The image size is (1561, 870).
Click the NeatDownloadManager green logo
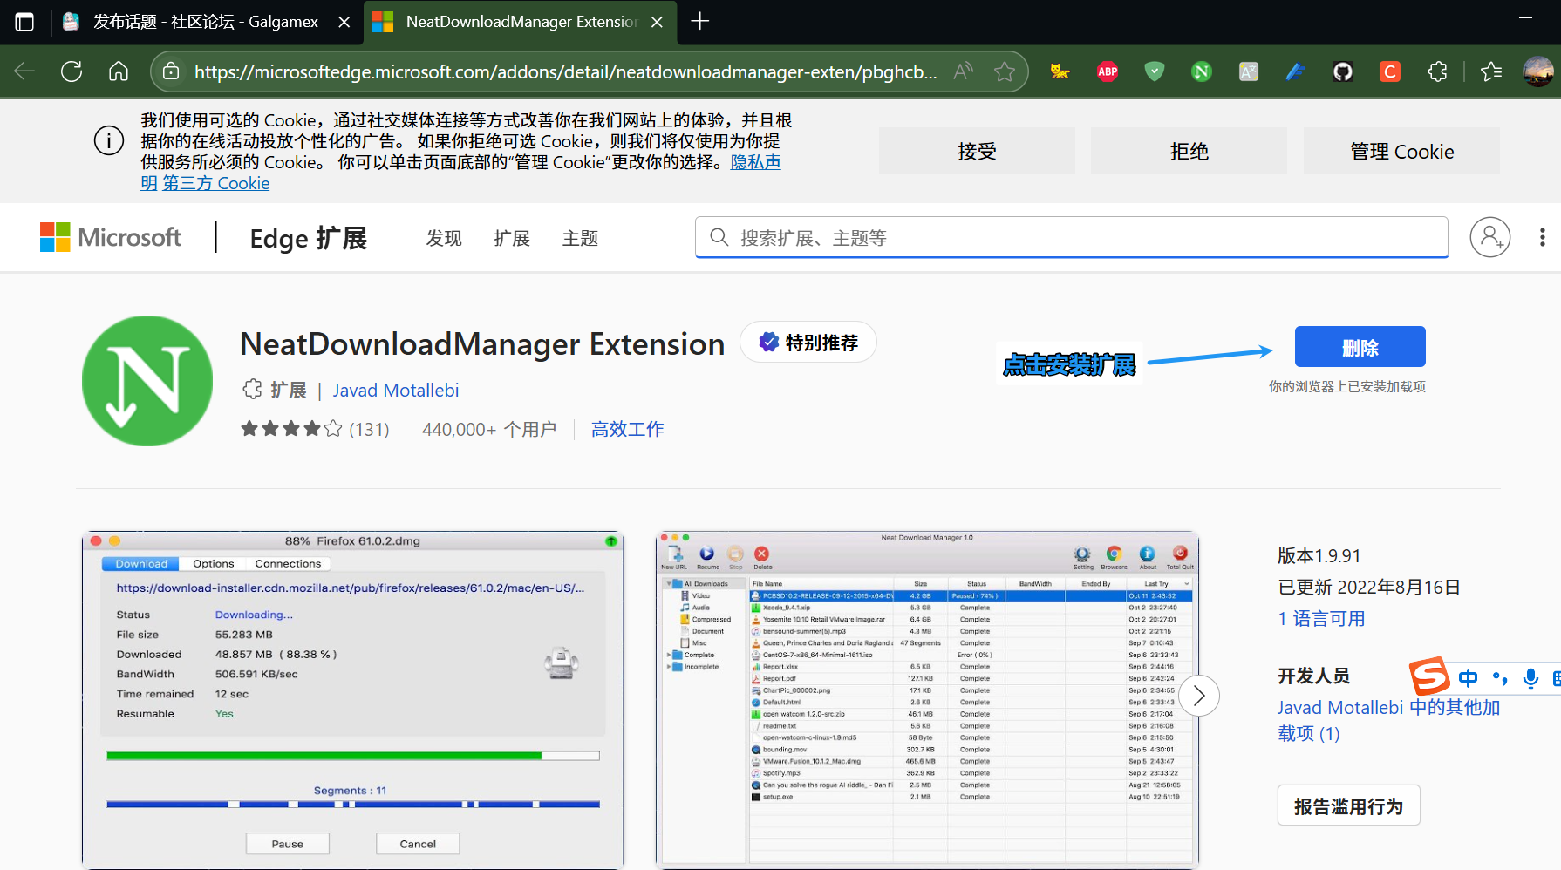[147, 381]
